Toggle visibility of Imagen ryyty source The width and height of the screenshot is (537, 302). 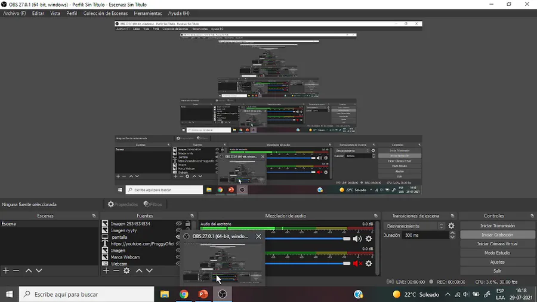(x=178, y=230)
